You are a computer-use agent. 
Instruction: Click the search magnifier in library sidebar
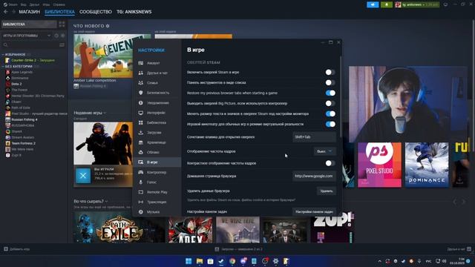[x=5, y=44]
